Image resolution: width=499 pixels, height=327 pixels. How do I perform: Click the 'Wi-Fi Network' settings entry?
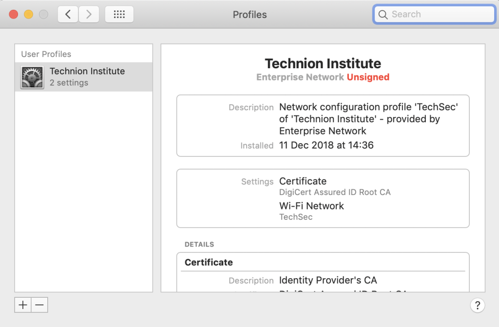[x=311, y=206]
